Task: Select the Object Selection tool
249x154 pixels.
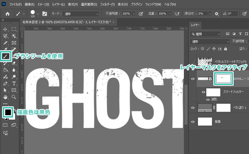Action: [14, 36]
